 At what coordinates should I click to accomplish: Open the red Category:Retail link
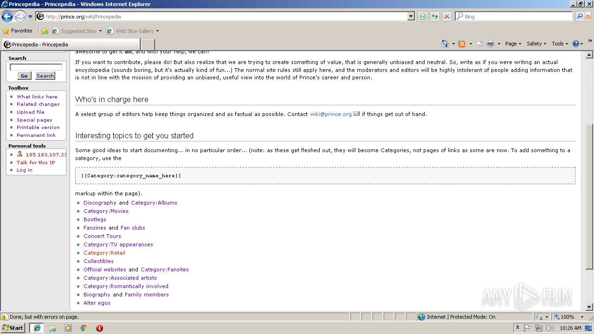tap(104, 253)
